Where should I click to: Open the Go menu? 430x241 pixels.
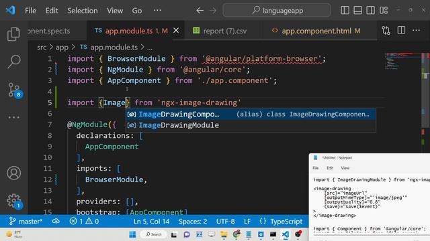(137, 11)
